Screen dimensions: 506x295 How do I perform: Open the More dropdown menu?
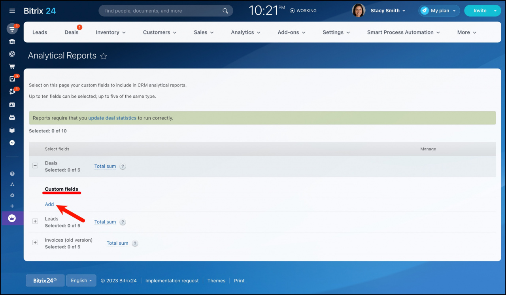(467, 32)
